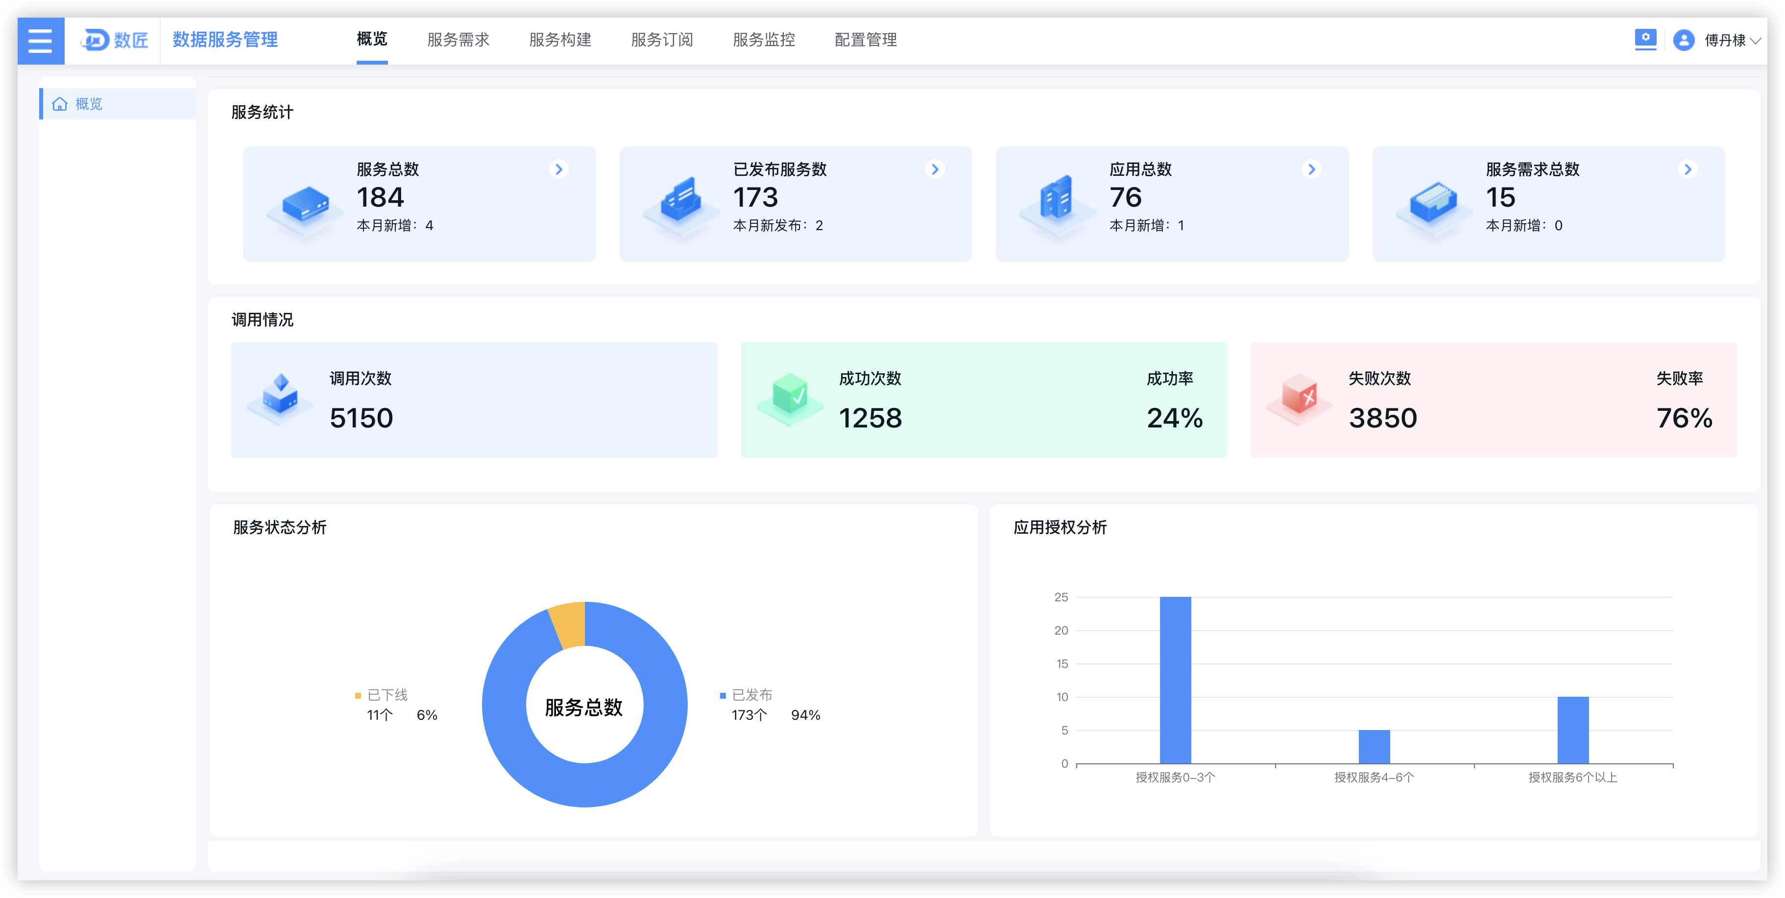Click the 服务需求总数 value 15

coord(1500,197)
